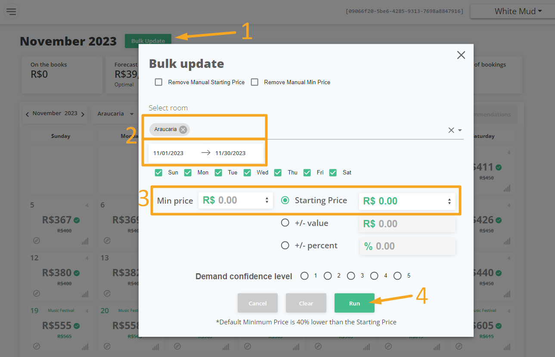Select the +/- percent radio option
Image resolution: width=555 pixels, height=357 pixels.
click(x=285, y=245)
